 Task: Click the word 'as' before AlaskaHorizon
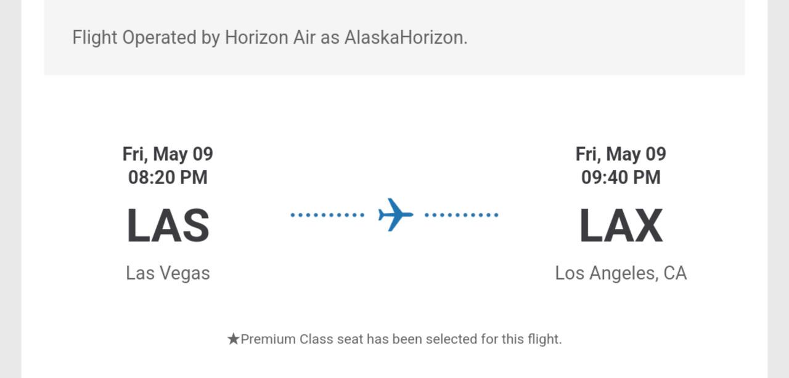[330, 38]
